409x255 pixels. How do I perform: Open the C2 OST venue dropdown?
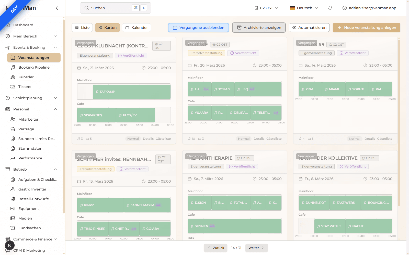tap(266, 8)
